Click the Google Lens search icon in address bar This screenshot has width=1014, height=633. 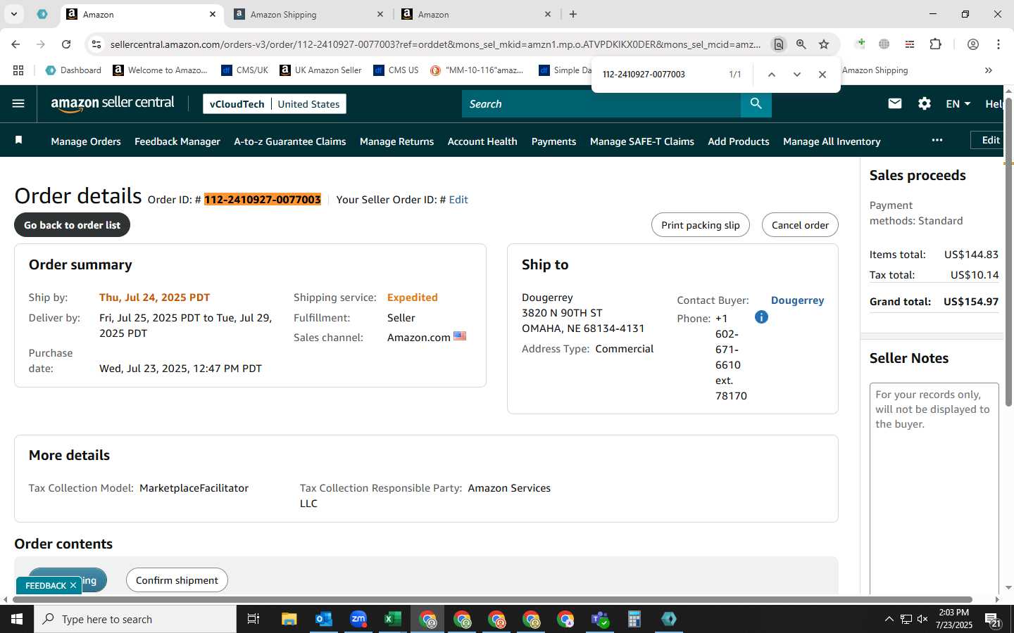[778, 44]
